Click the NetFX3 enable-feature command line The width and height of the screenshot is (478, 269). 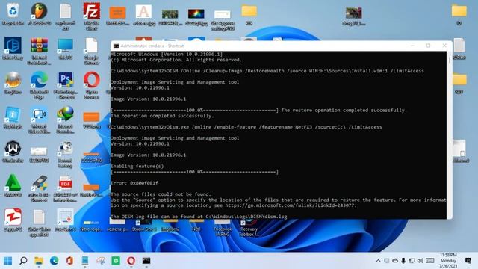[246, 127]
